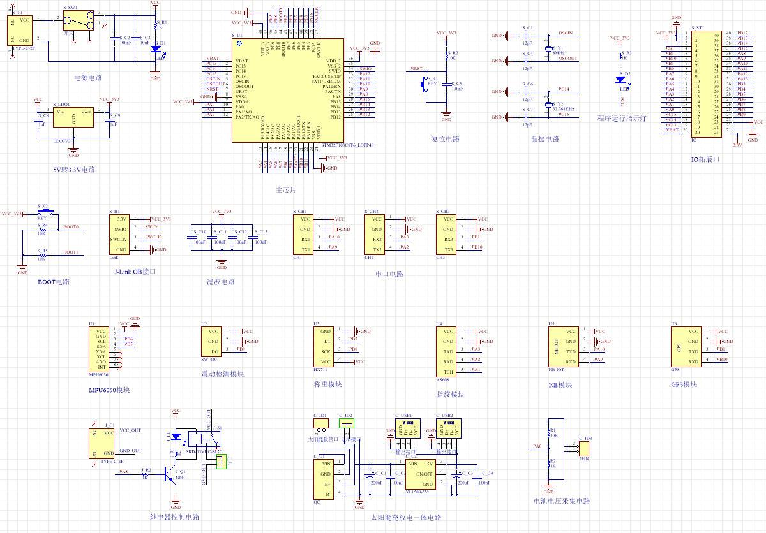The height and width of the screenshot is (533, 766).
Task: Click the 5V转3.3V电路 title text
Action: (x=74, y=170)
